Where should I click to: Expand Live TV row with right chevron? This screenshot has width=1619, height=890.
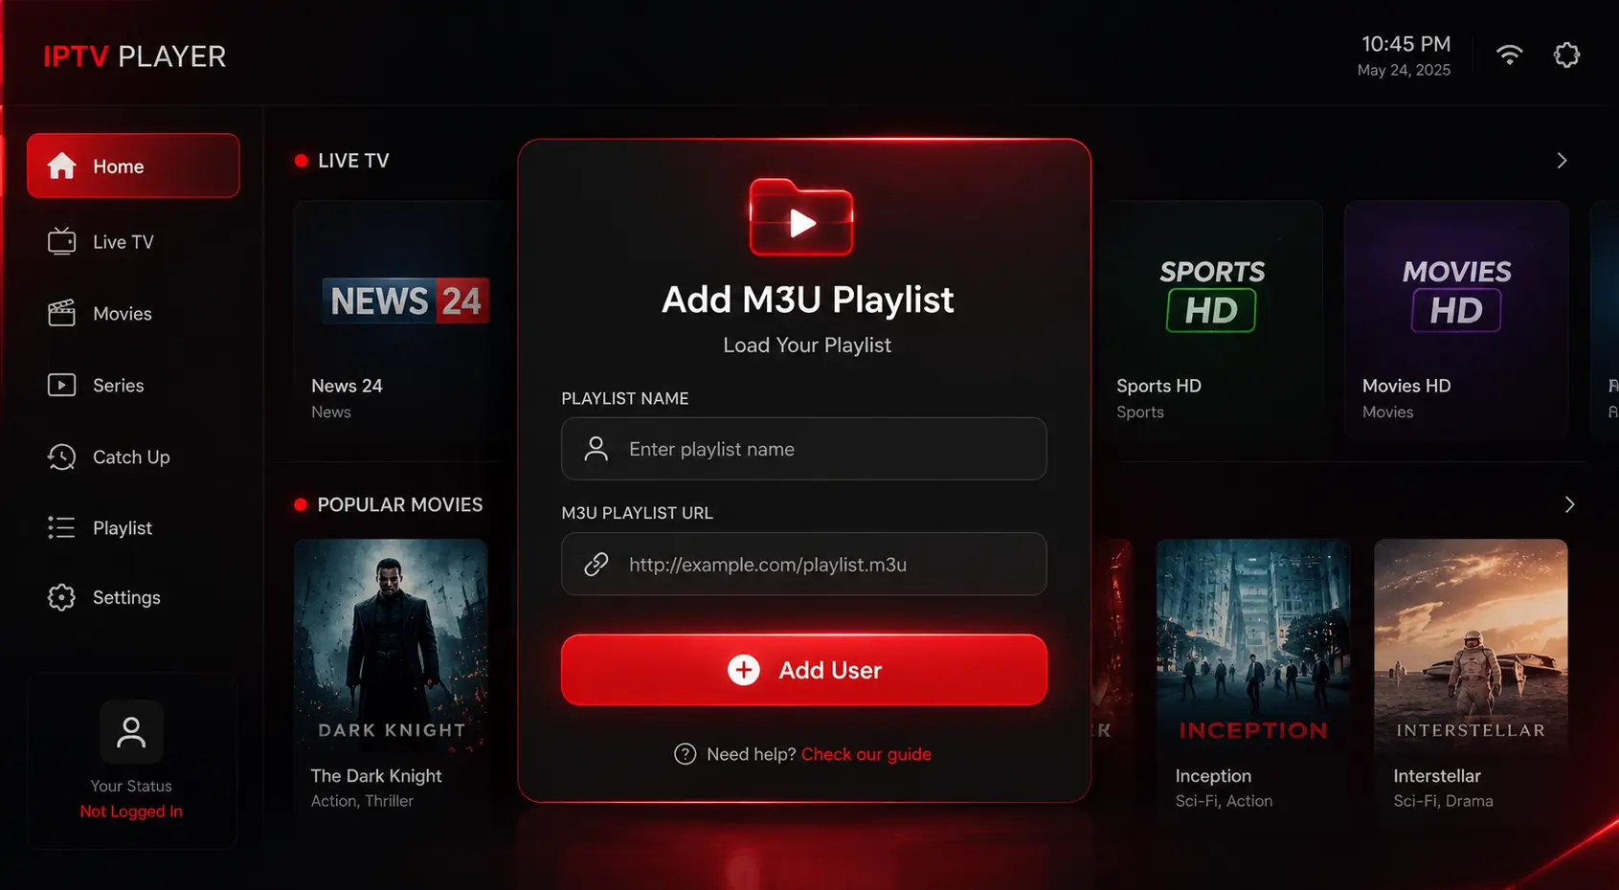[x=1562, y=161]
